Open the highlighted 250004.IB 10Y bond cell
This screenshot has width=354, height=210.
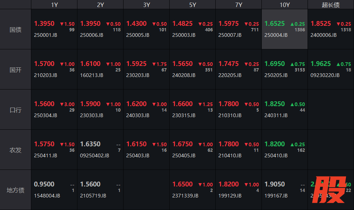click(285, 29)
